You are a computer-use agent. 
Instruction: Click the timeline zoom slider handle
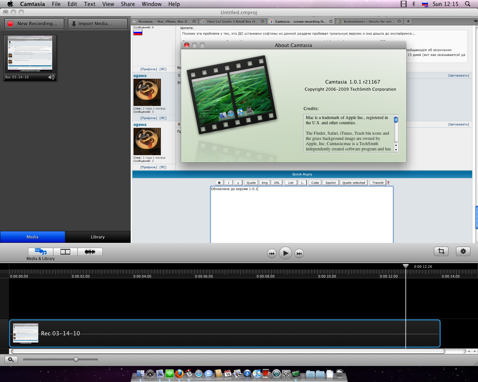[x=76, y=360]
